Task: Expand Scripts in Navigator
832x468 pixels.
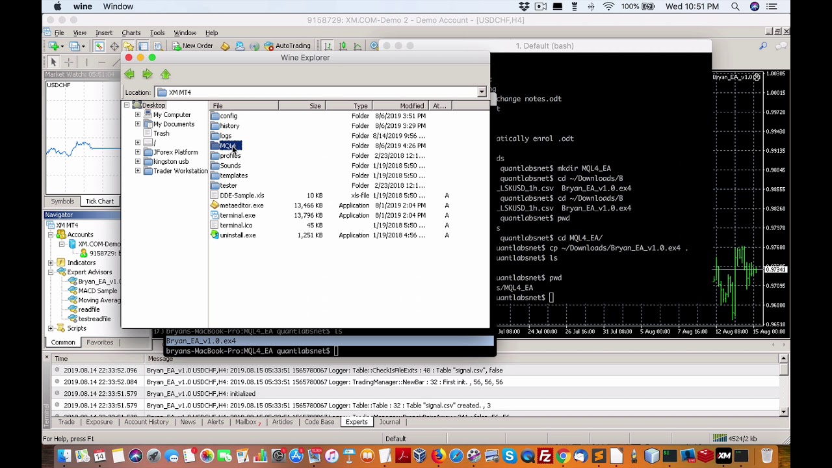Action: click(x=51, y=328)
